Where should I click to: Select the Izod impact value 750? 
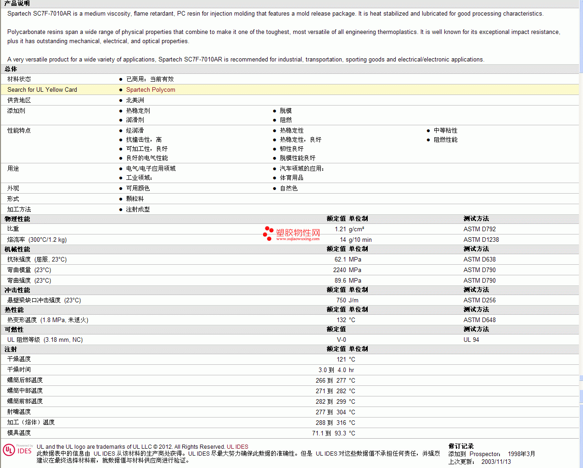click(x=341, y=300)
